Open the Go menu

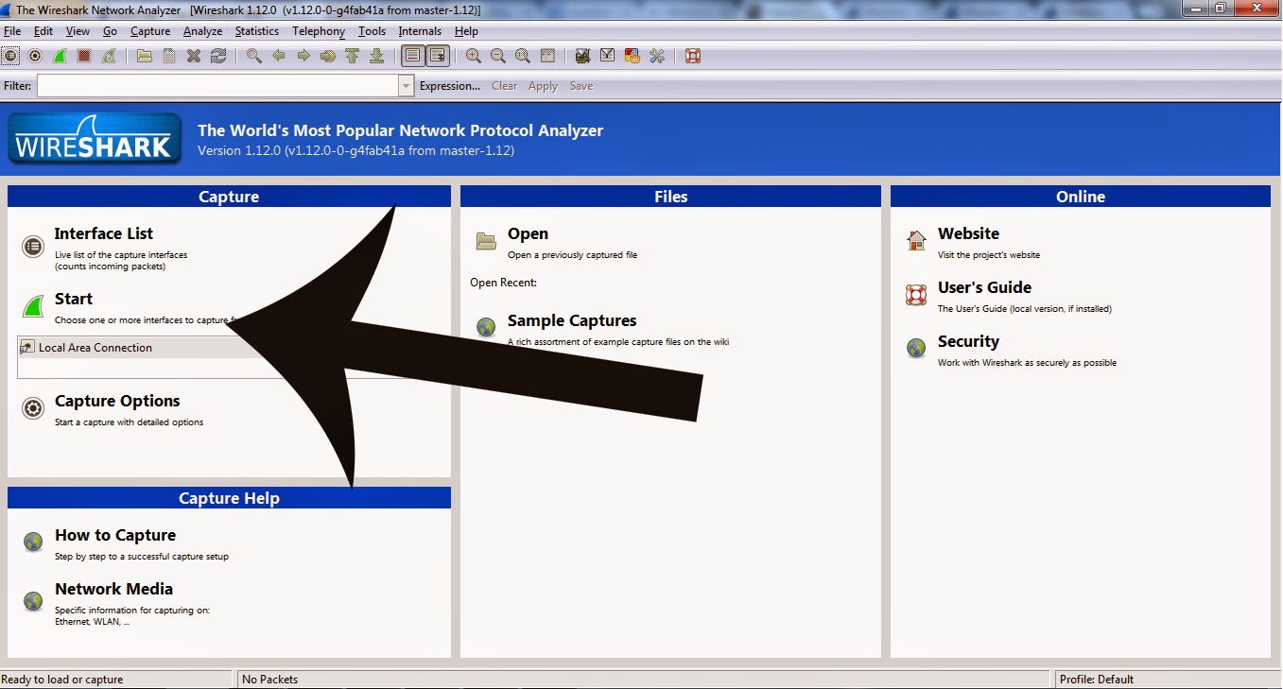click(111, 31)
